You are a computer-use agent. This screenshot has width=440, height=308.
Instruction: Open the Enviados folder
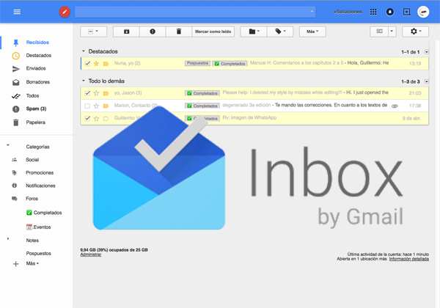pos(36,68)
